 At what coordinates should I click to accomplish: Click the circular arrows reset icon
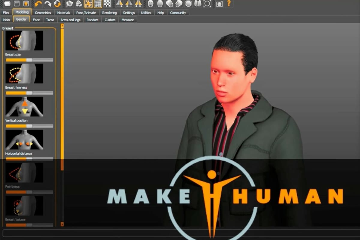(57, 4)
